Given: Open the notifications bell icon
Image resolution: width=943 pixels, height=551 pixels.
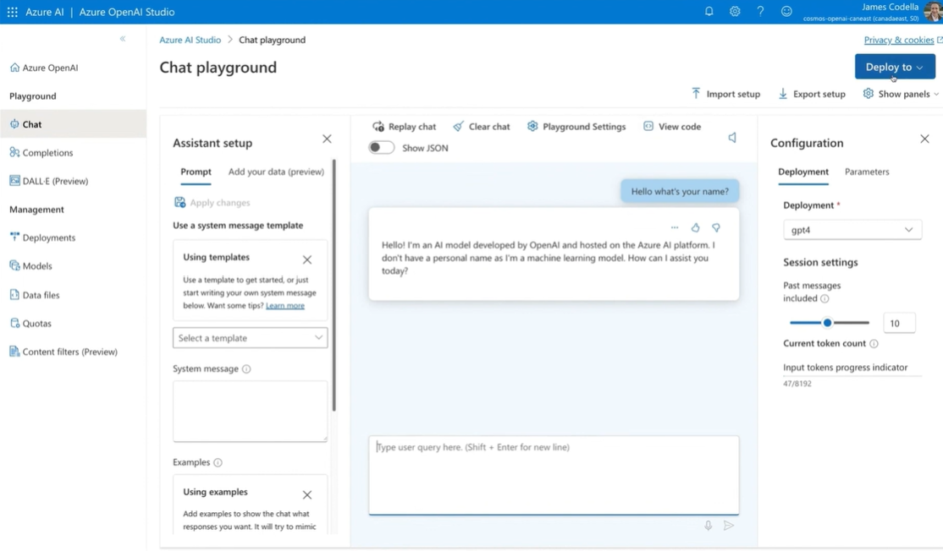Looking at the screenshot, I should [x=709, y=12].
